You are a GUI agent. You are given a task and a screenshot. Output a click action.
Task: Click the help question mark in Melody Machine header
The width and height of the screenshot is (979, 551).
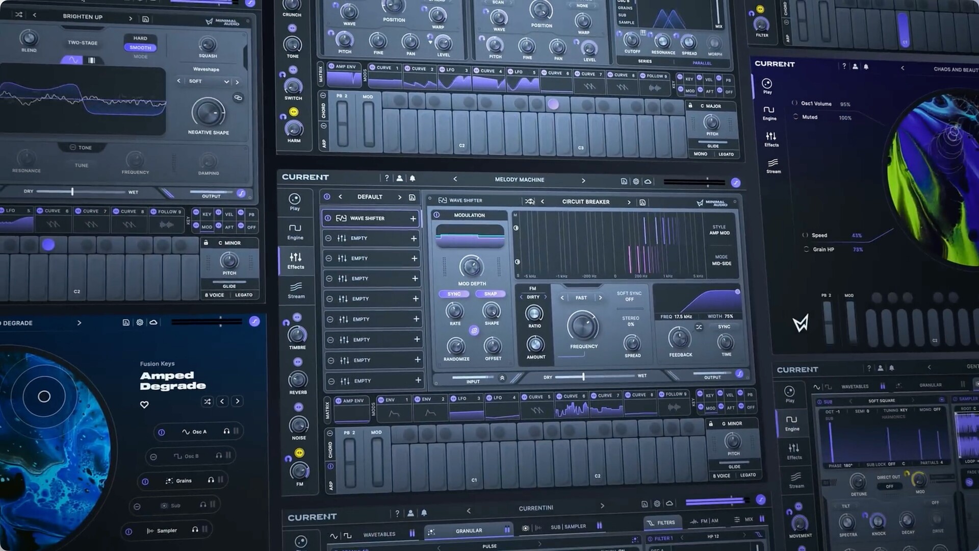(387, 178)
